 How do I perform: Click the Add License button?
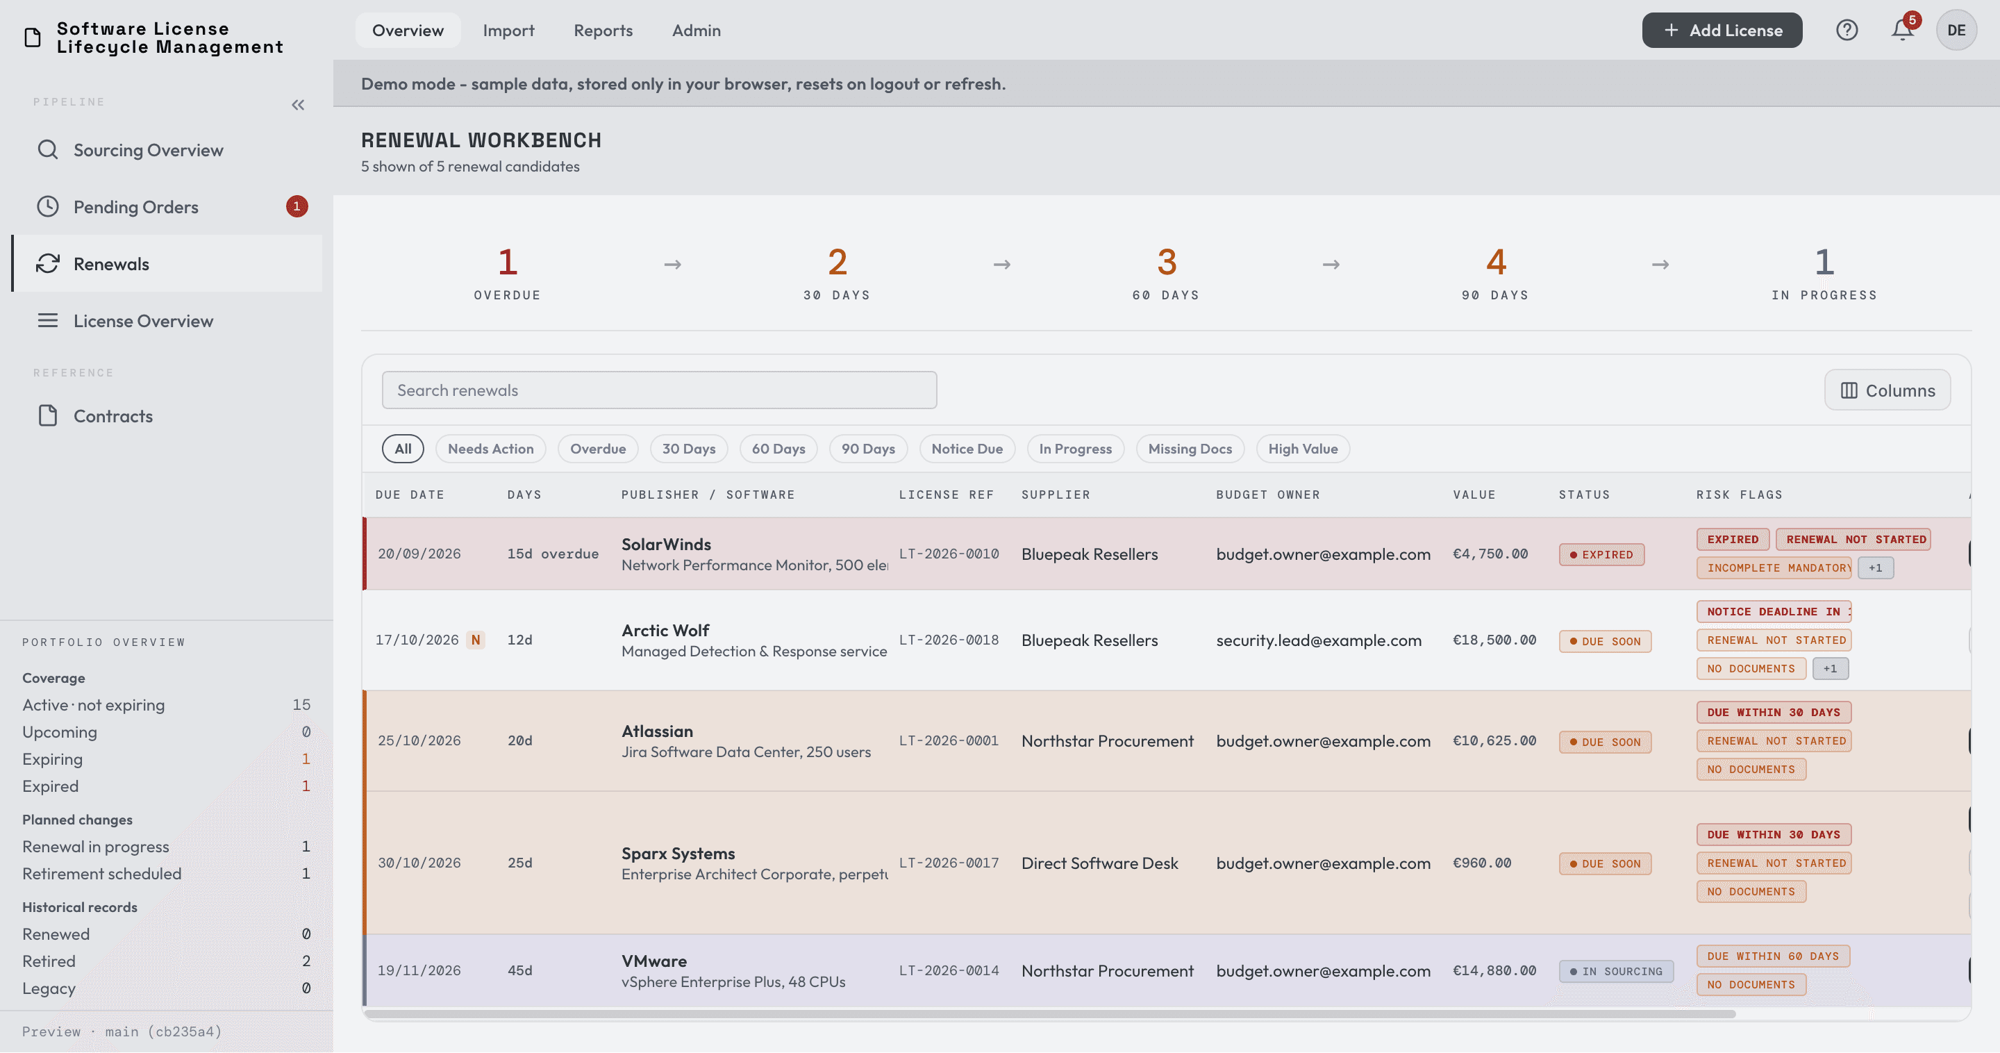coord(1722,31)
